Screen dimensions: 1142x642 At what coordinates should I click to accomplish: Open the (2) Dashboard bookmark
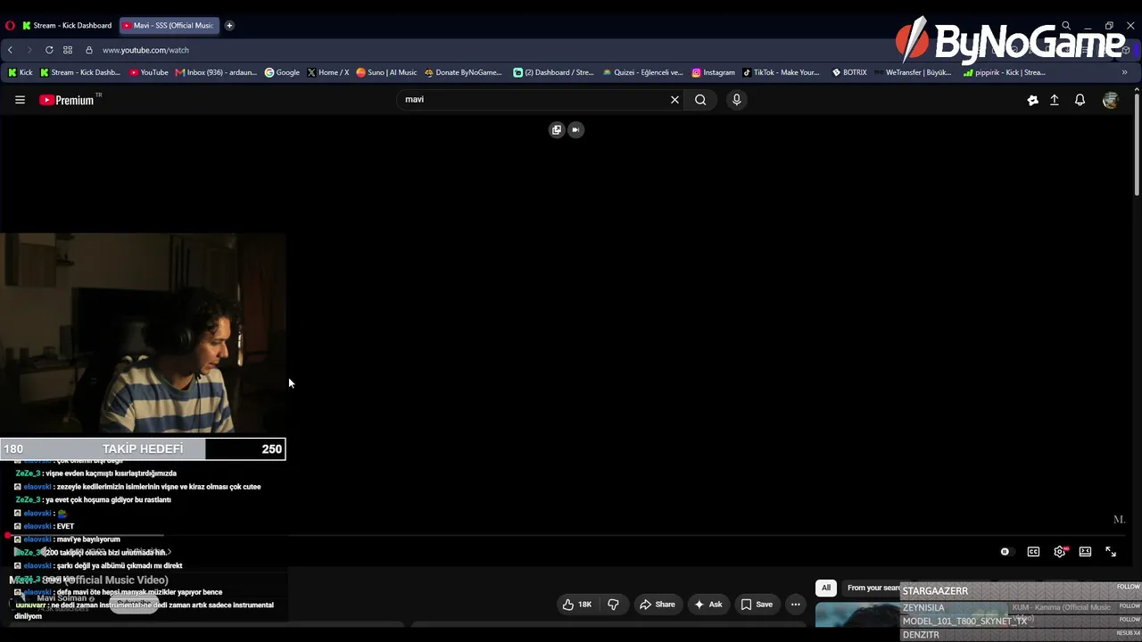(x=553, y=73)
